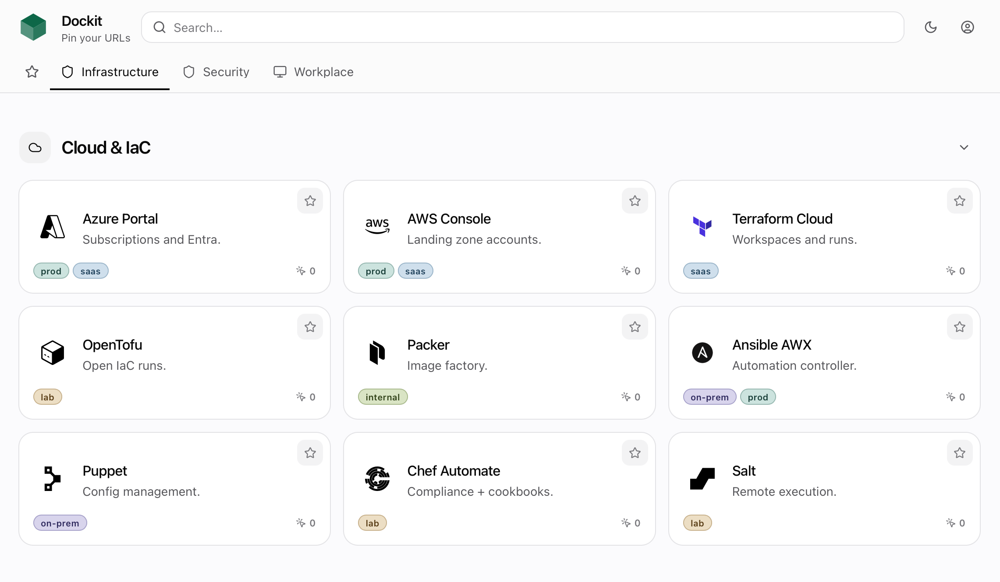The height and width of the screenshot is (582, 1000).
Task: Favorite the Azure Portal card star
Action: [310, 201]
